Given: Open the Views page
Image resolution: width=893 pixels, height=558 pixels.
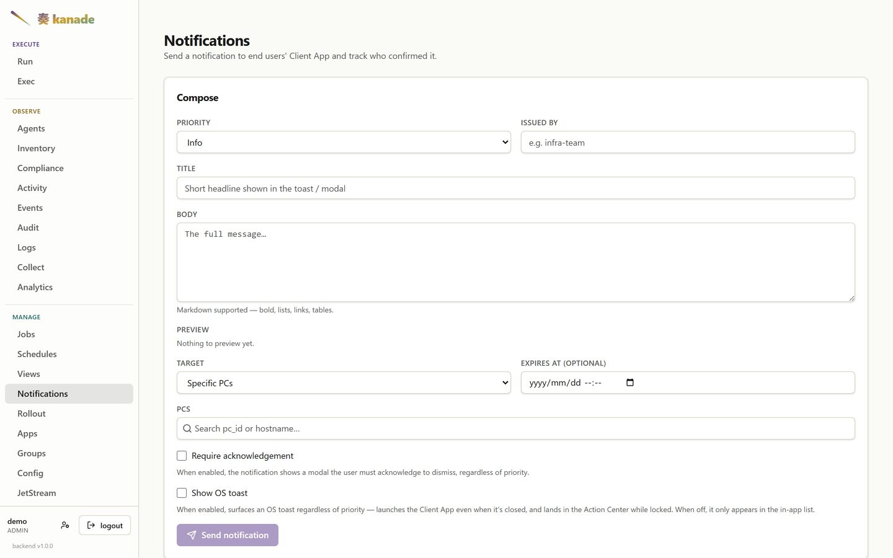Looking at the screenshot, I should [69, 374].
